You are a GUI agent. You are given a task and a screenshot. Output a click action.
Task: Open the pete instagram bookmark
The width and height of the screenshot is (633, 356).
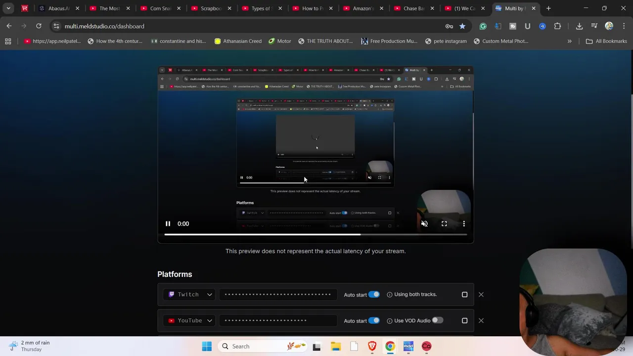point(446,41)
